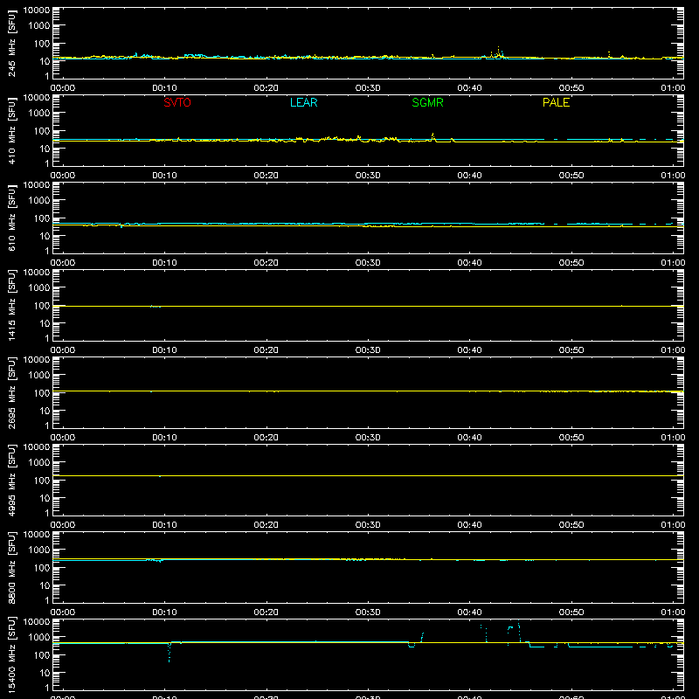
Task: Select the 8800 MHz [SFU] axis label
Action: pos(11,567)
